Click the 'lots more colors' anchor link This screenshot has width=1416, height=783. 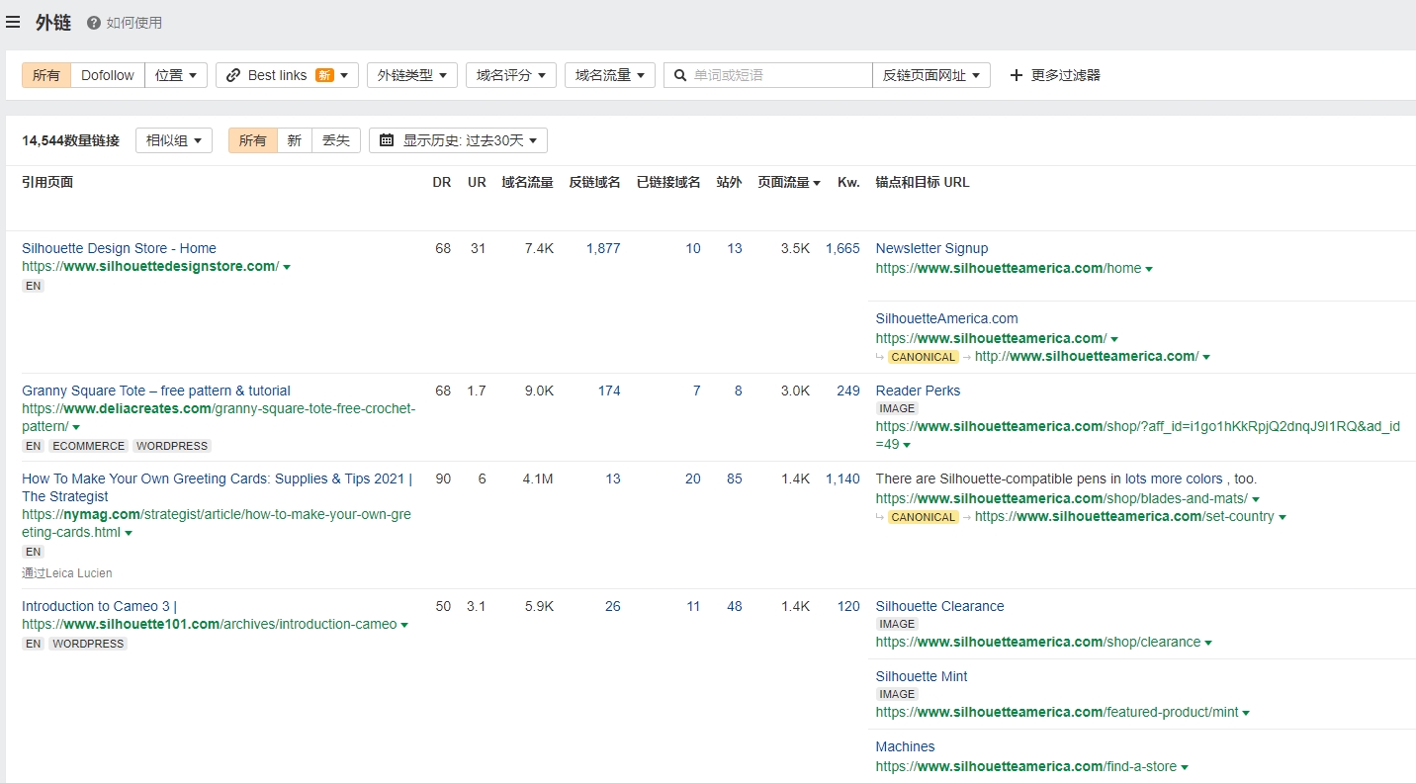pos(1174,478)
